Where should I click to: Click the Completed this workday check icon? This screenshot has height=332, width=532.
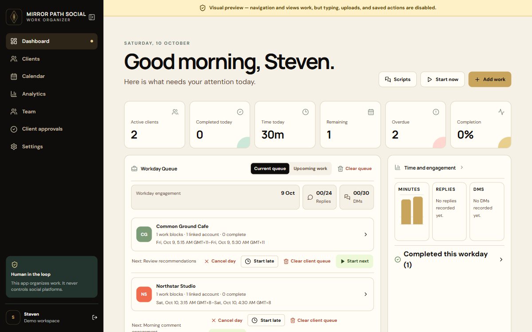click(x=398, y=259)
